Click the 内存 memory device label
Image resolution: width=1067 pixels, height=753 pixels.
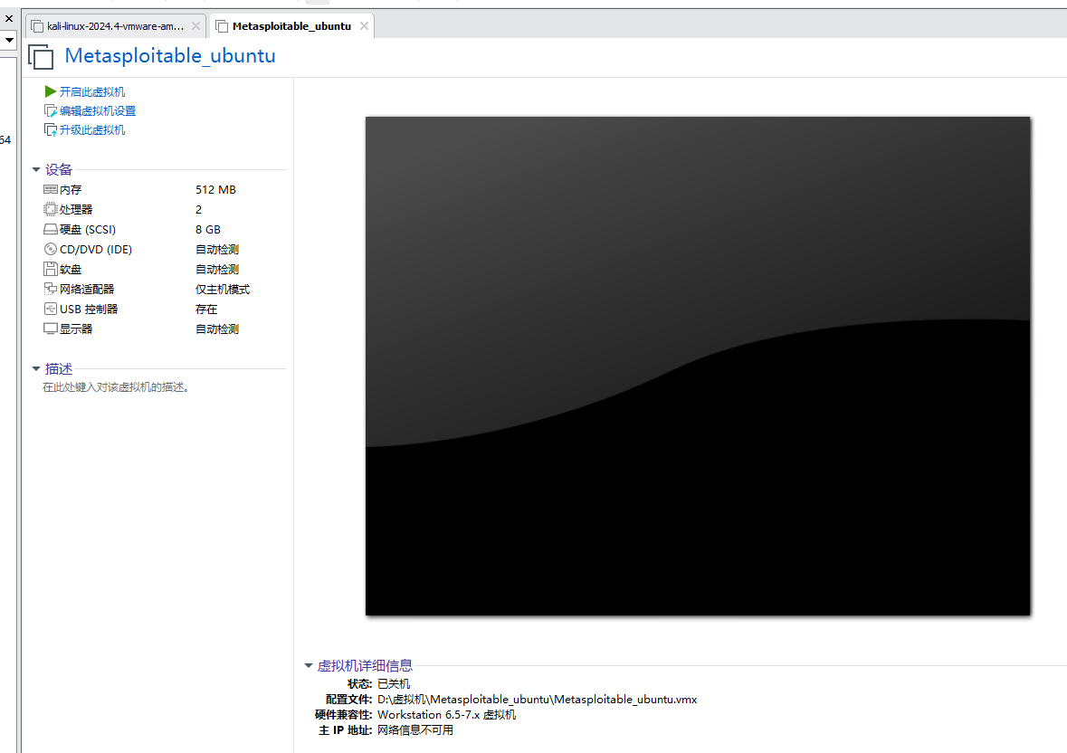point(70,190)
